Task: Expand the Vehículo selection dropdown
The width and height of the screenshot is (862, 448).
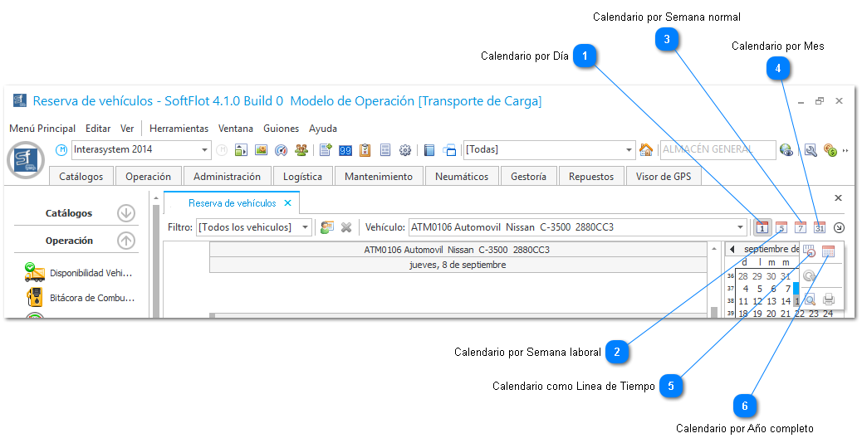Action: [741, 227]
